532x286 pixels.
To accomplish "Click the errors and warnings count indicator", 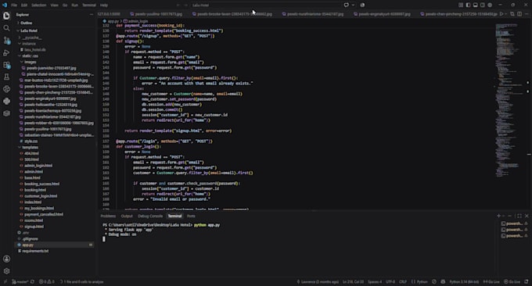I will coord(46,281).
